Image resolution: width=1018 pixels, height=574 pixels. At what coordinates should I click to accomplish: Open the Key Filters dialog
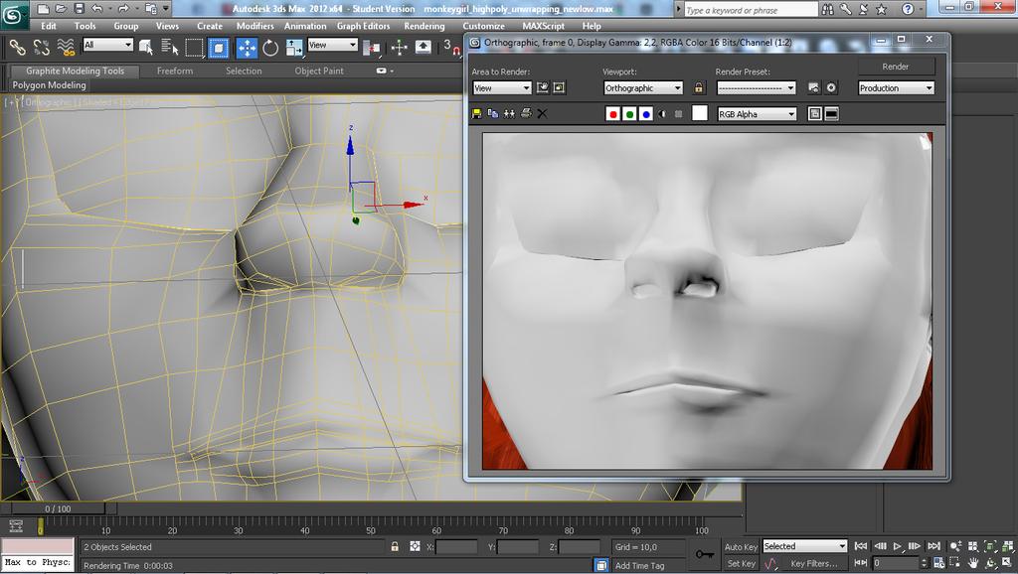813,564
